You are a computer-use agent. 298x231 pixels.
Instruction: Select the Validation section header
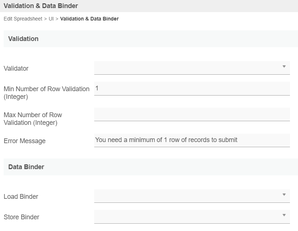coord(23,39)
